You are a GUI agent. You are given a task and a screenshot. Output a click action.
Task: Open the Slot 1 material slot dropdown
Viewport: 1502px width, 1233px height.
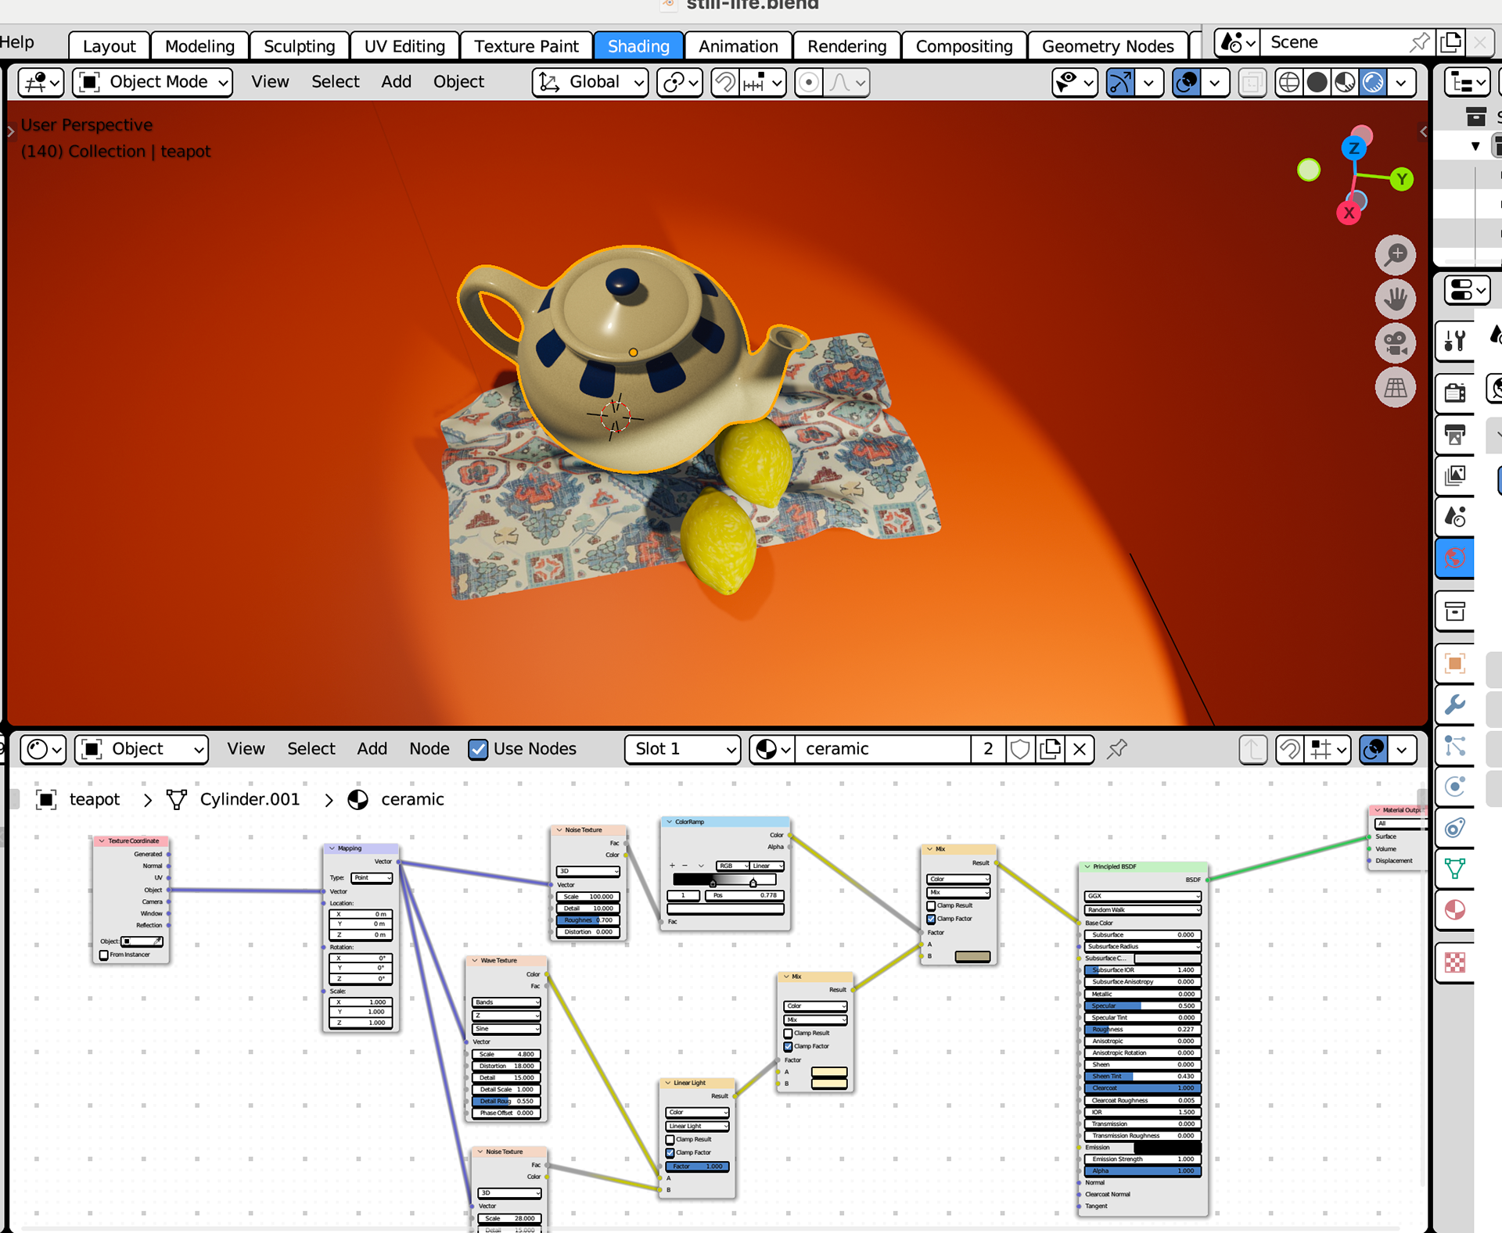coord(682,749)
